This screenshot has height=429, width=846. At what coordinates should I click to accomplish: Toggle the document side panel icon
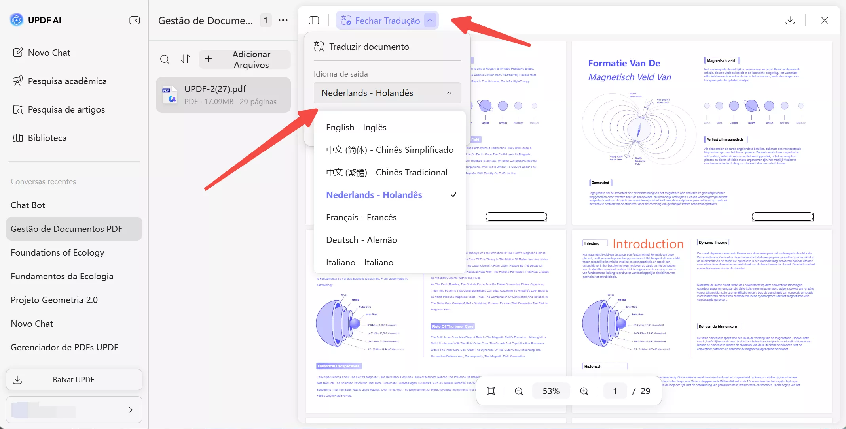pos(314,20)
